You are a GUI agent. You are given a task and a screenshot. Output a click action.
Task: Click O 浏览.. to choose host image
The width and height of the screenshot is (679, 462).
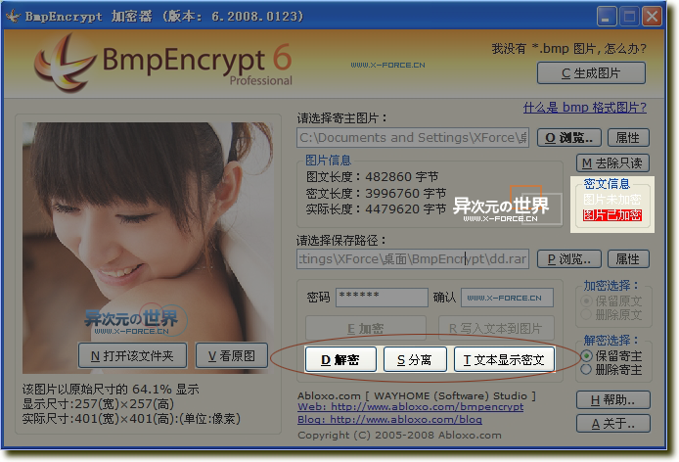pyautogui.click(x=569, y=138)
